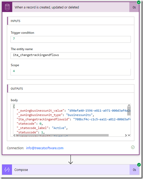Open the info@treecatsoftware.com connection link
The image size is (143, 179).
(45, 148)
